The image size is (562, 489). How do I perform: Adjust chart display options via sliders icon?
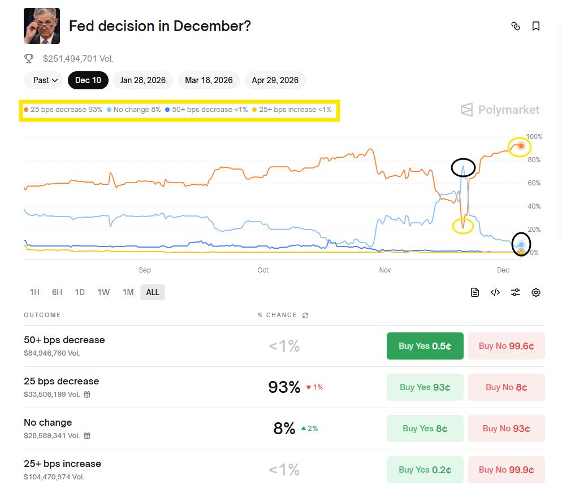(x=516, y=292)
